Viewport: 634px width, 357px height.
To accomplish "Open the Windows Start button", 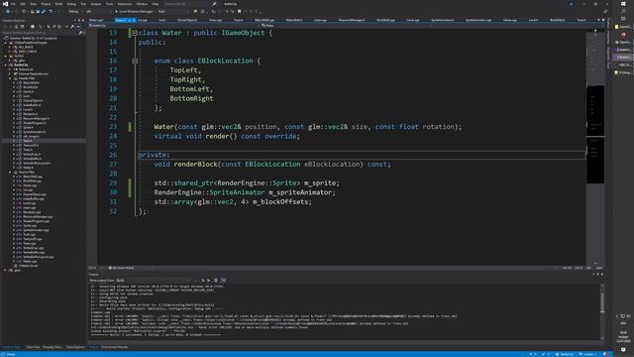I will click(623, 4).
